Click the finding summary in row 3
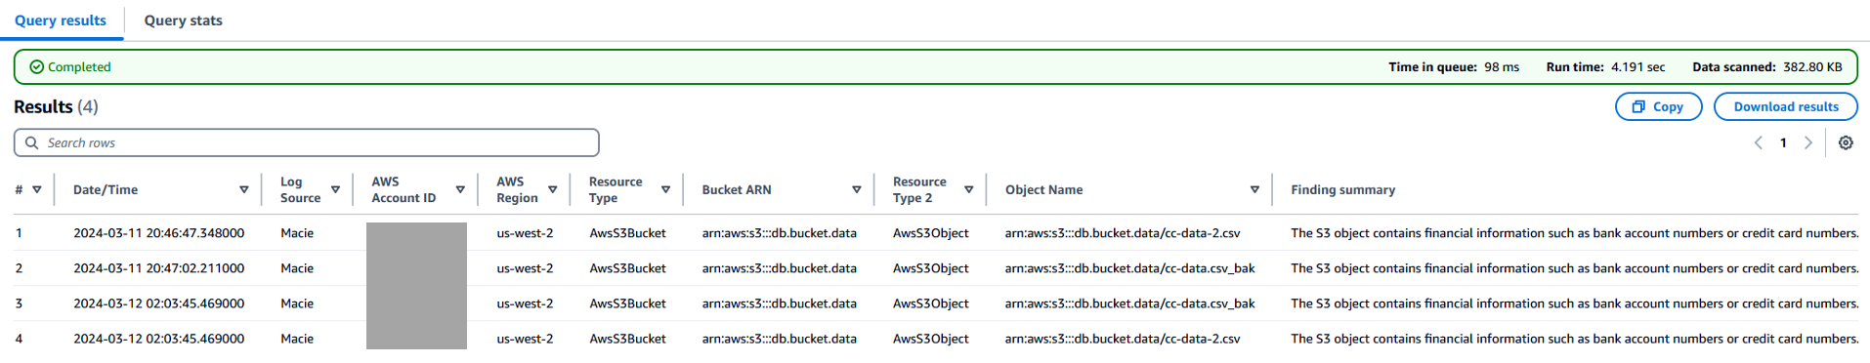The height and width of the screenshot is (363, 1870). (1575, 303)
